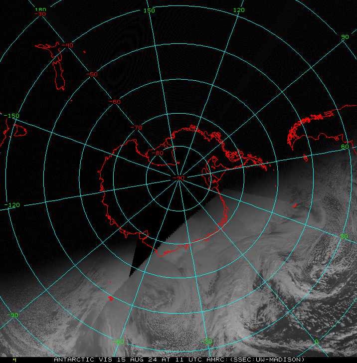The height and width of the screenshot is (363, 357).
Task: Click the red -40 latitude label
Action: [67, 45]
